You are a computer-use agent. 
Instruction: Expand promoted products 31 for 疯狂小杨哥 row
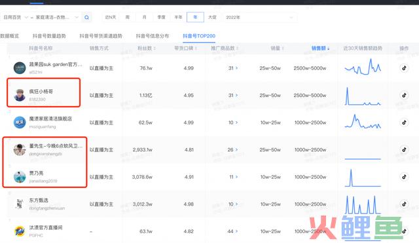(x=233, y=96)
